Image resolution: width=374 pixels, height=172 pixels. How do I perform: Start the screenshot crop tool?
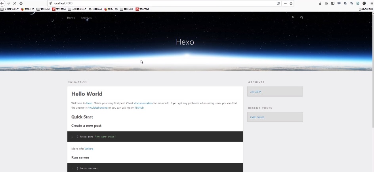click(x=345, y=3)
